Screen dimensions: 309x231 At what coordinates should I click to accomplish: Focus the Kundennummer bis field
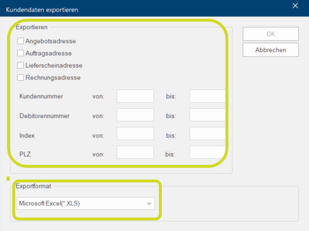[207, 96]
